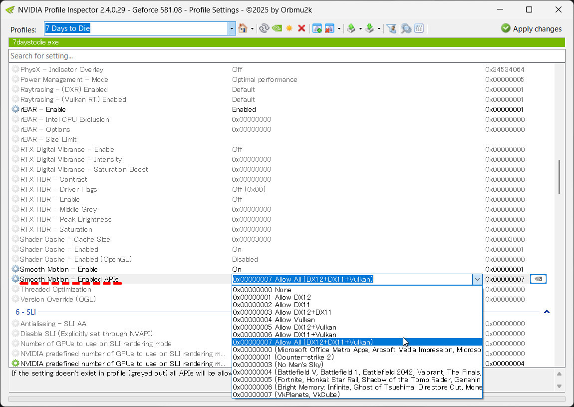Click the export profiles green up-arrow icon
Viewport: 574px width, 407px height.
coord(351,28)
